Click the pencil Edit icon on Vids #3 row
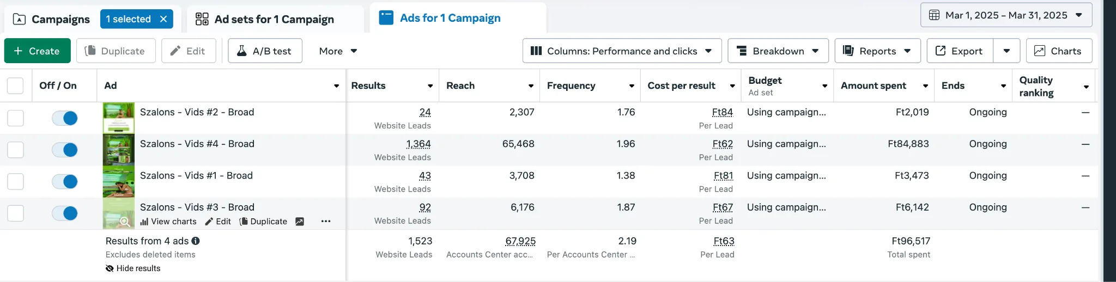1116x282 pixels. (209, 222)
